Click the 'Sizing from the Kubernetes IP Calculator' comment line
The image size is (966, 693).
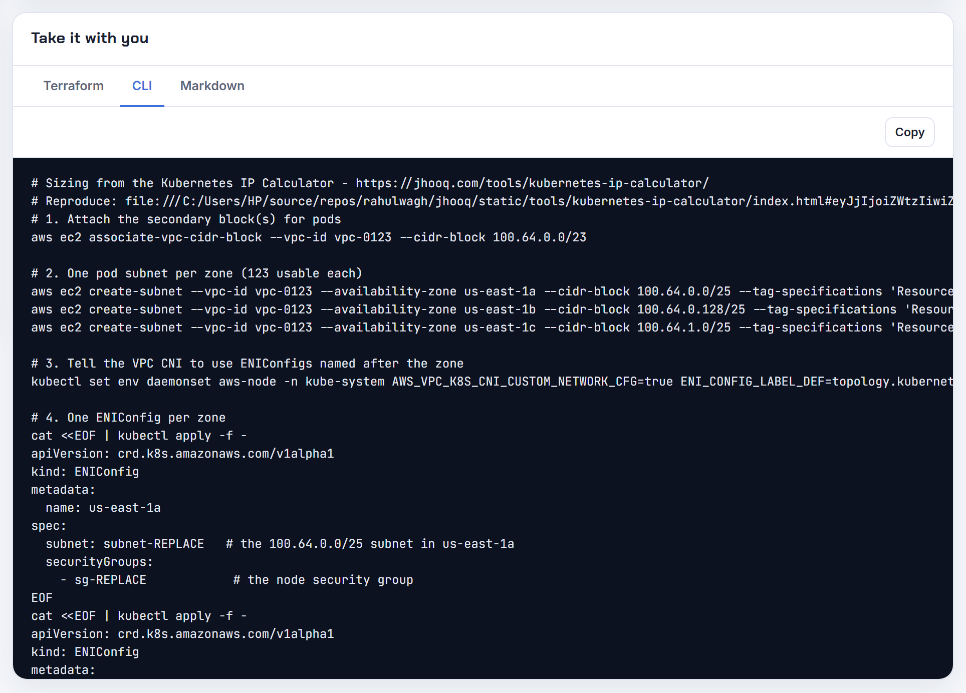click(x=370, y=183)
